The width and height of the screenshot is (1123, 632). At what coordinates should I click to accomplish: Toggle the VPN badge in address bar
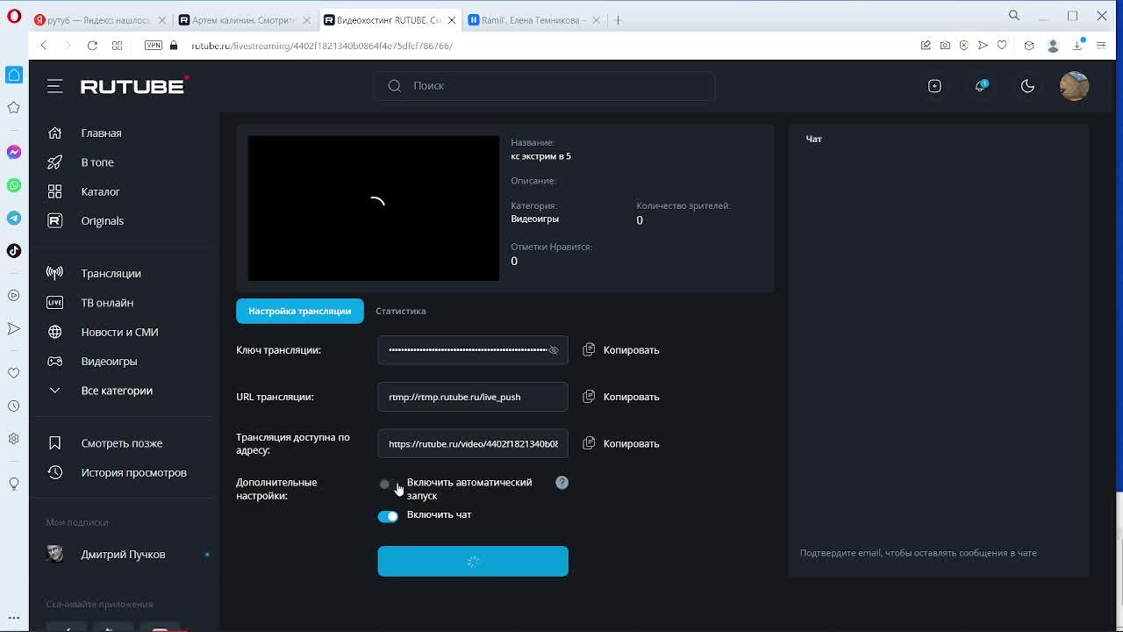tap(154, 46)
